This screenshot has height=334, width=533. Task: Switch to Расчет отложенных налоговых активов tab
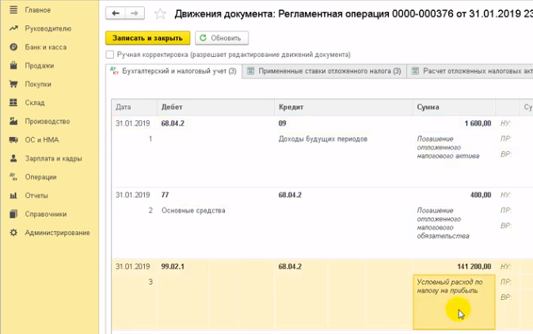(472, 72)
